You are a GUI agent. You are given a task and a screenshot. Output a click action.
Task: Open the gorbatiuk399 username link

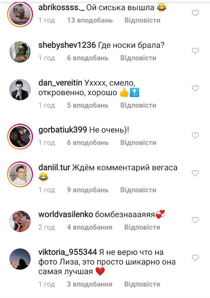pyautogui.click(x=63, y=130)
